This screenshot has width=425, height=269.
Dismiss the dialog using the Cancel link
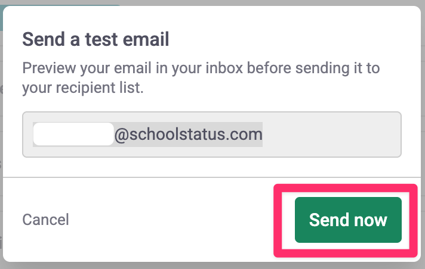[x=45, y=220]
